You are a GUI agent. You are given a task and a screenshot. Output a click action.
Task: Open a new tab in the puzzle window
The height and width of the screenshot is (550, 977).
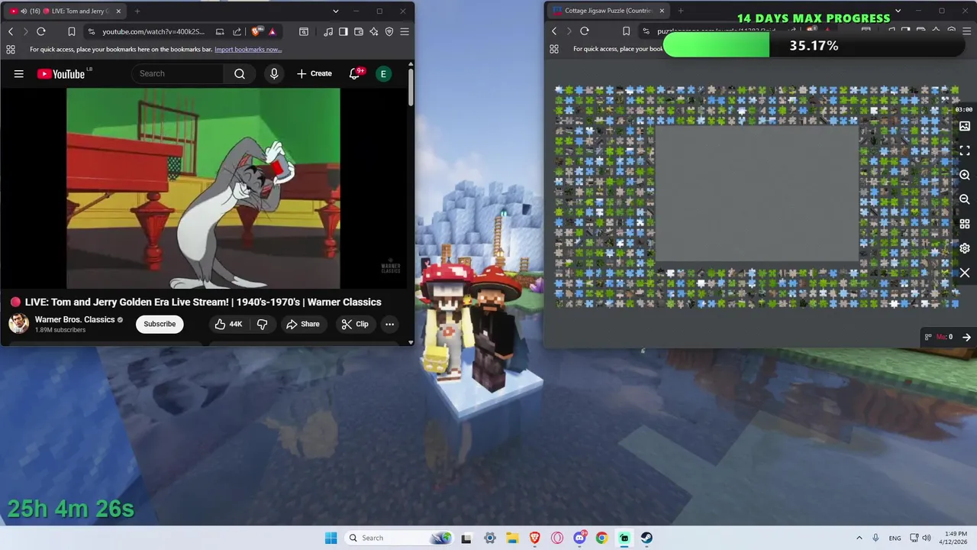click(681, 11)
